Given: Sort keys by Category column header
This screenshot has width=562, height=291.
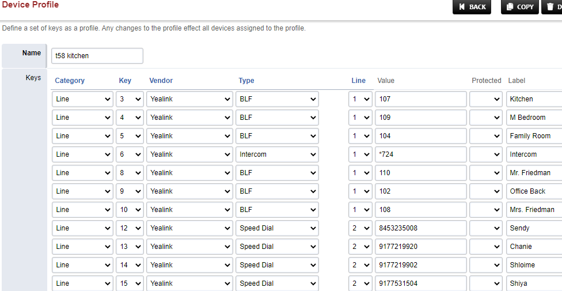Looking at the screenshot, I should 70,80.
